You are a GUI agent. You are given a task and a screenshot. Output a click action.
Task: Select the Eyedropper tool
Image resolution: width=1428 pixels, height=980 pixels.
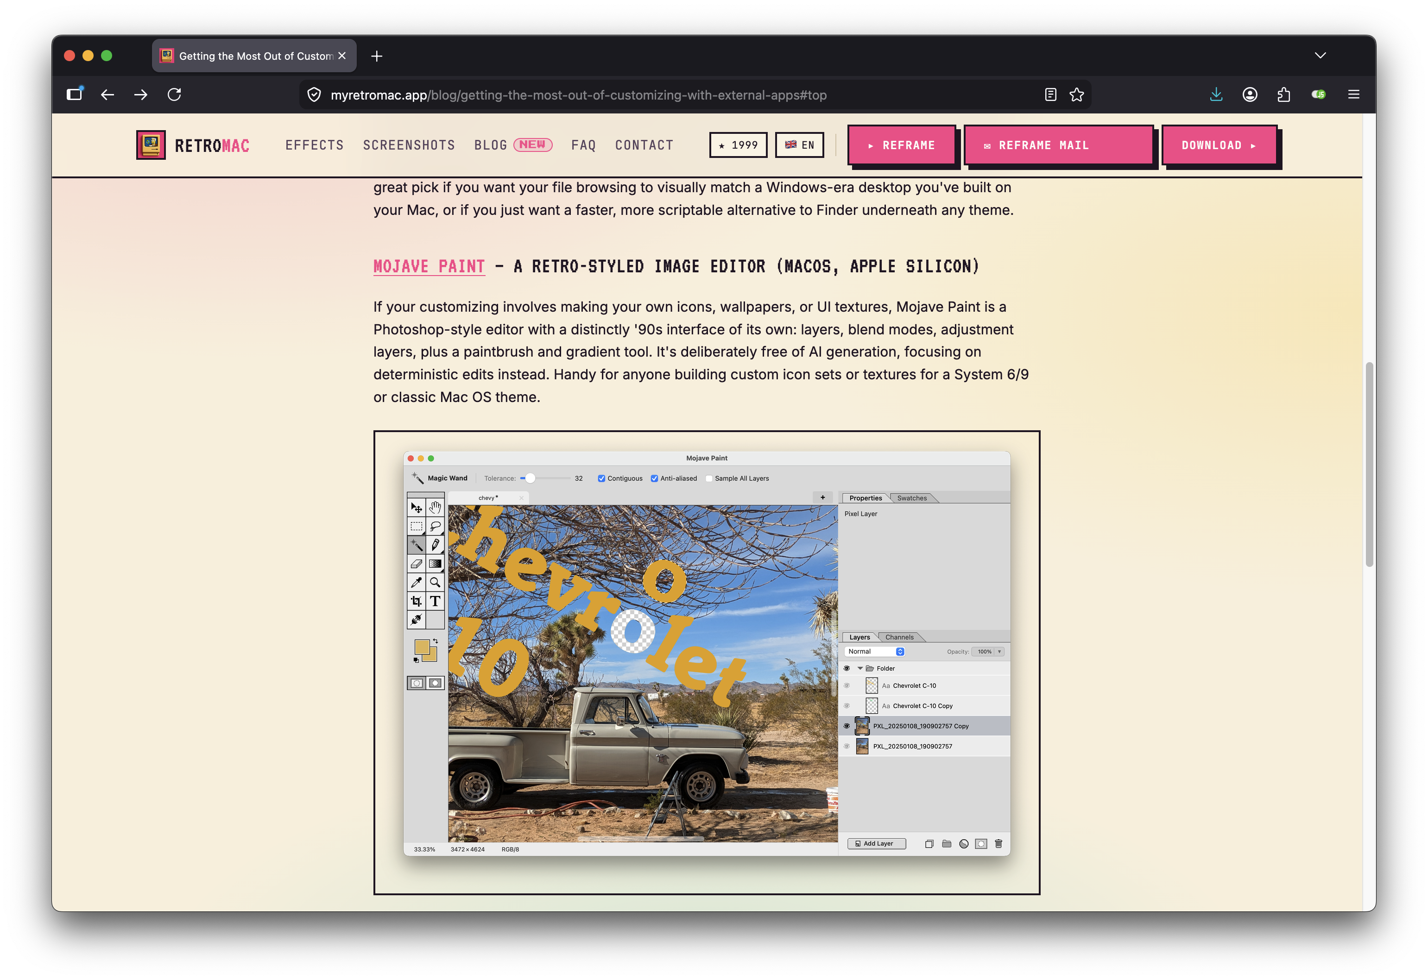coord(416,582)
